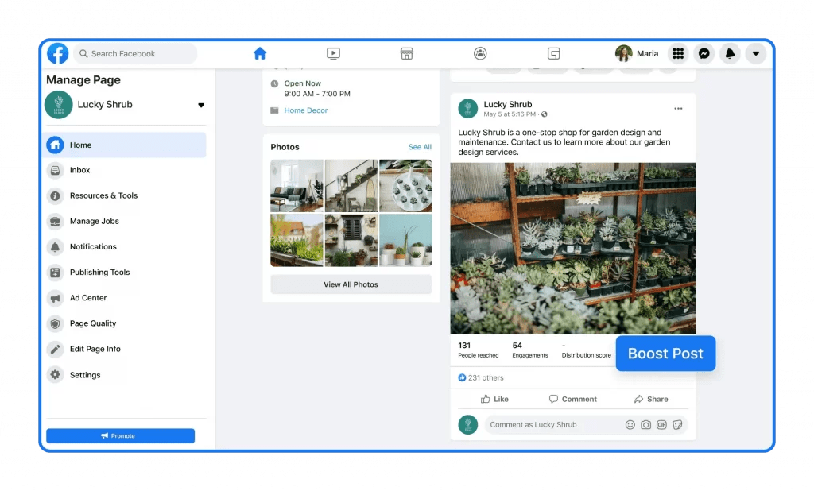The height and width of the screenshot is (491, 814).
Task: Attach a GIF to the comment
Action: click(x=662, y=424)
